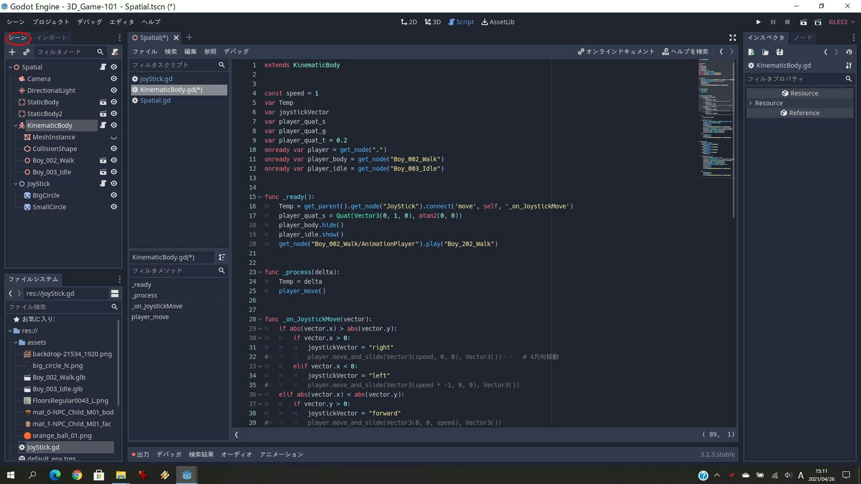861x484 pixels.
Task: Hide the DirectionalLight node
Action: point(114,91)
